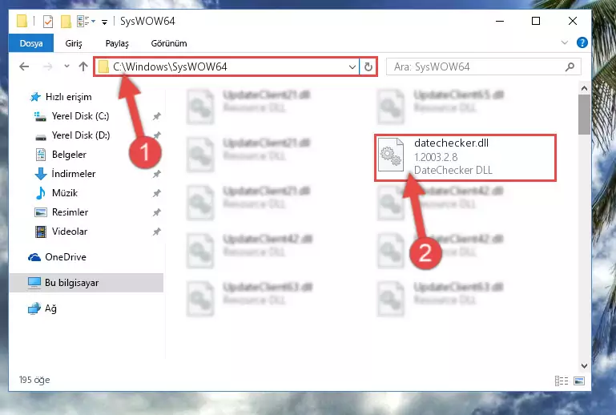Go forward with the right arrow
Viewport: 616px width, 415px height.
47,66
